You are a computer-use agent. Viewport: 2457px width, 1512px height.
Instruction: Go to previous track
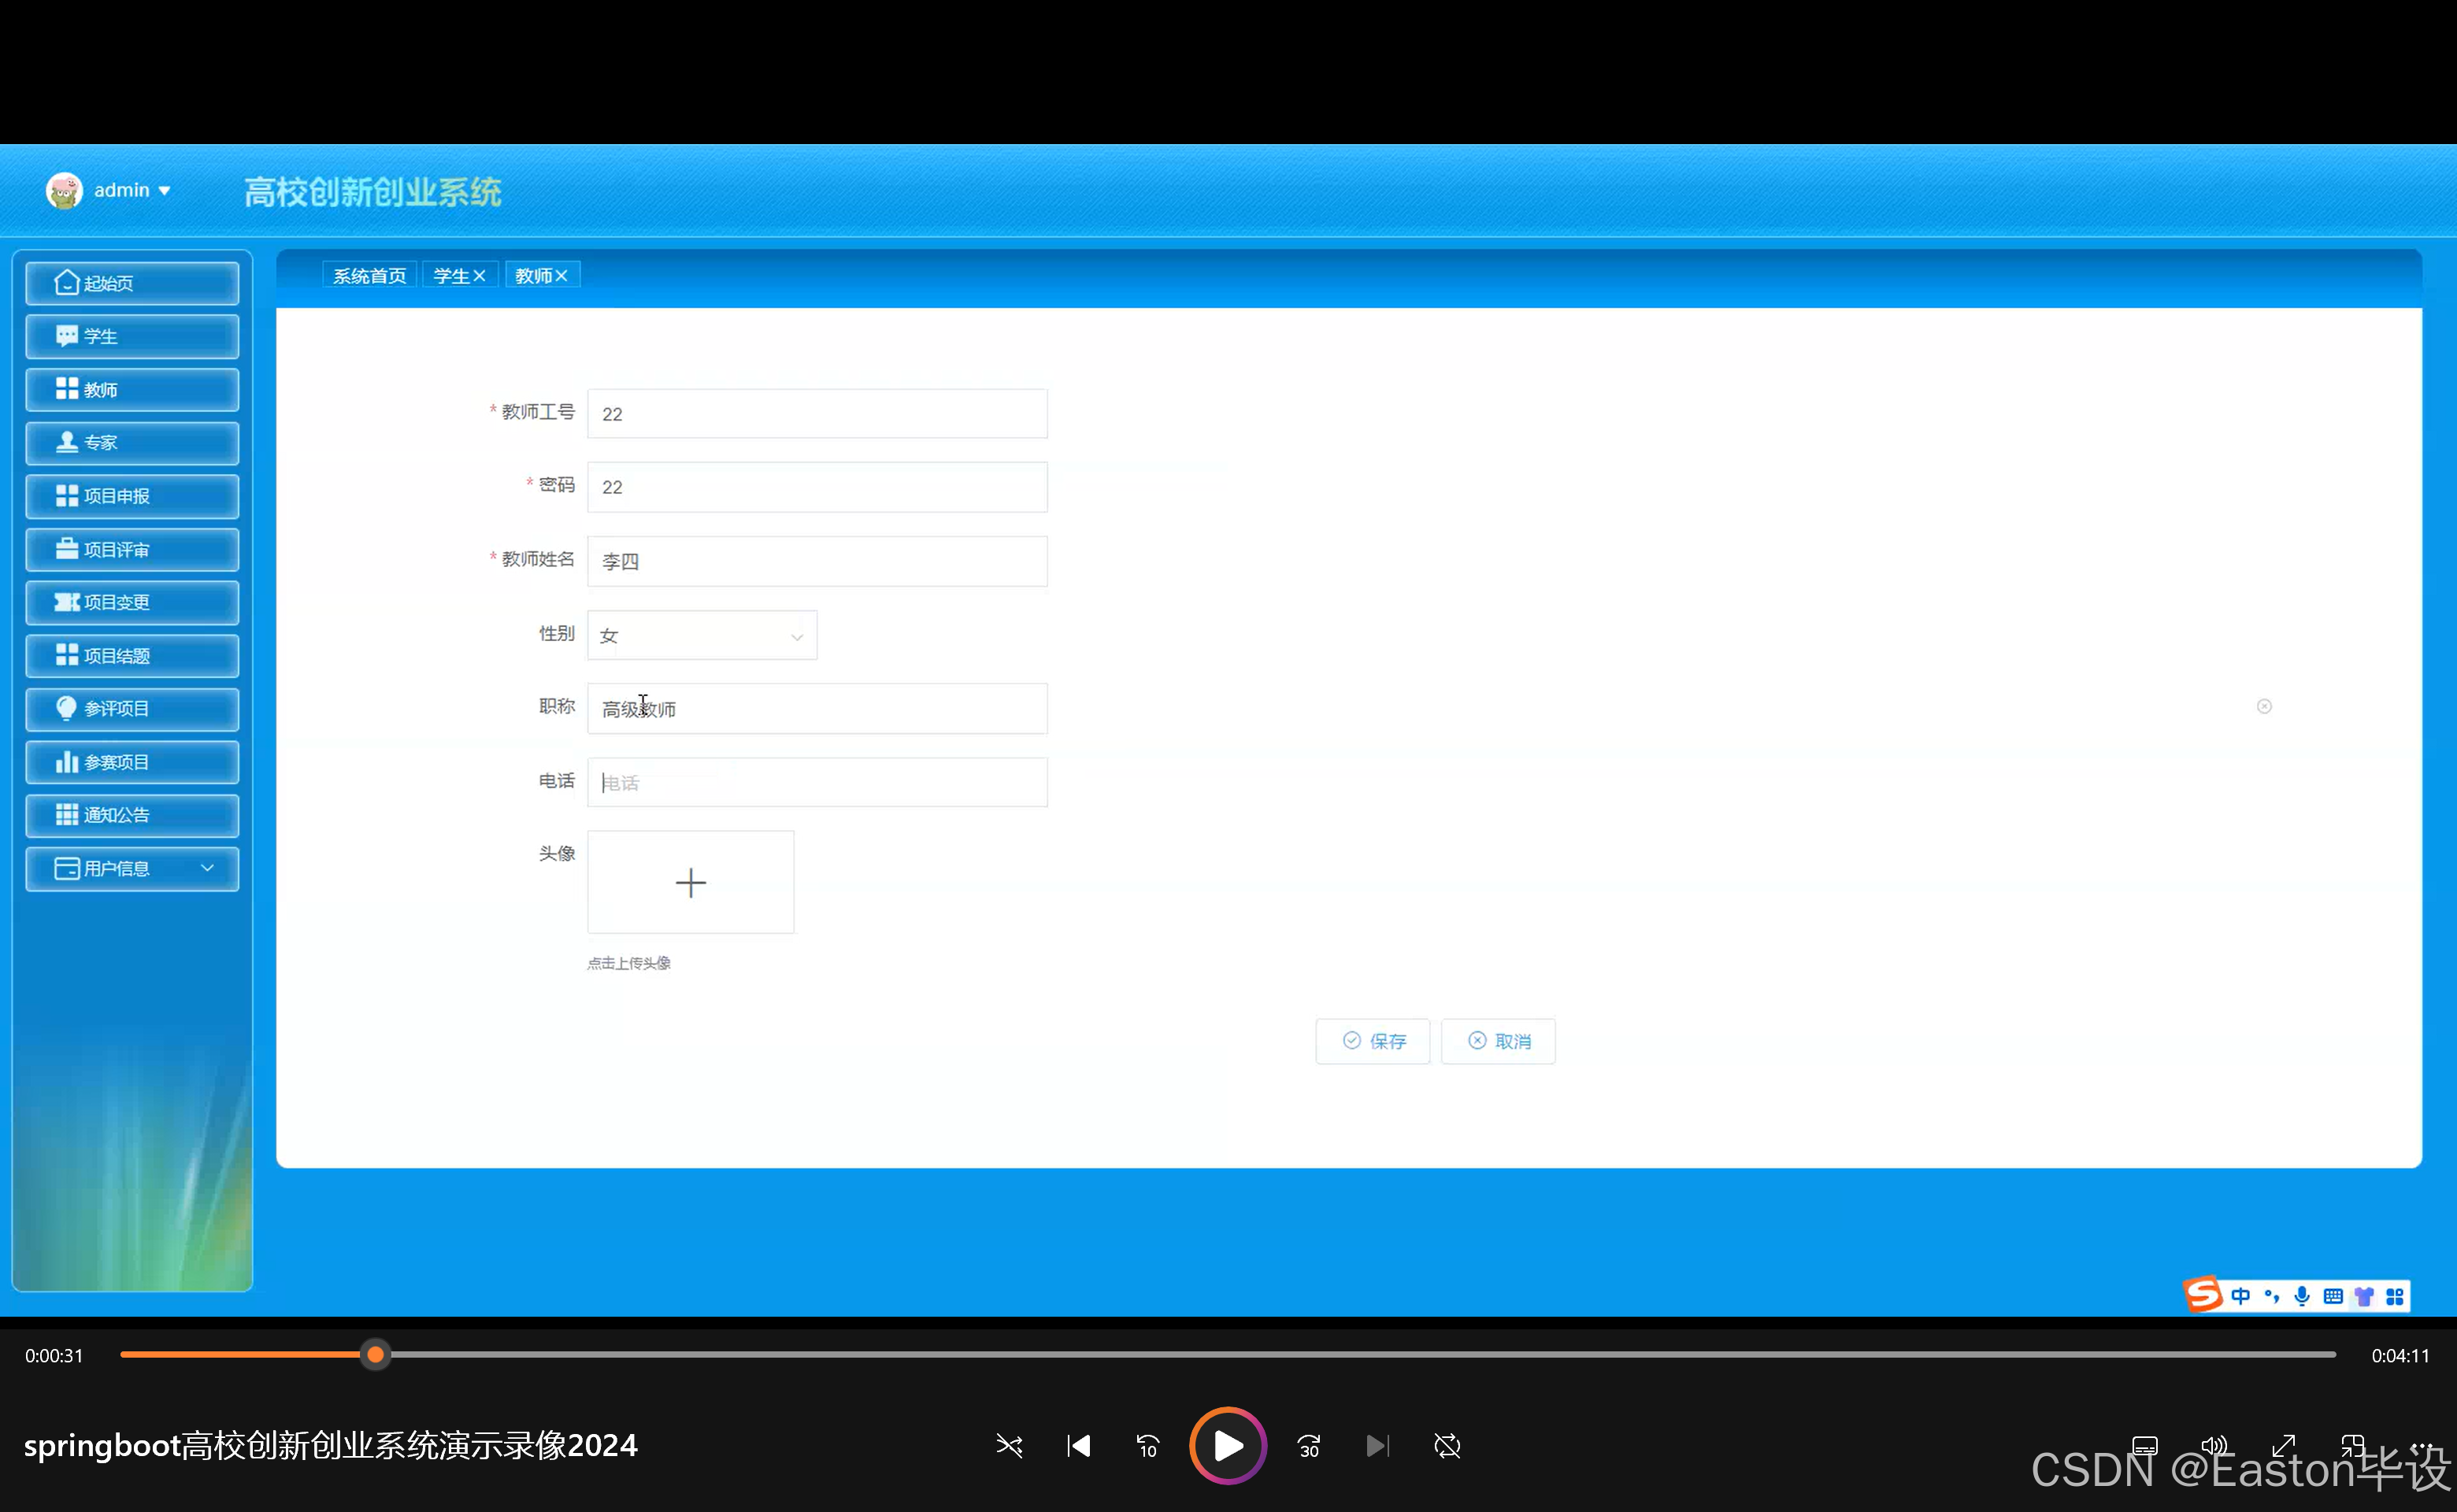[1078, 1445]
